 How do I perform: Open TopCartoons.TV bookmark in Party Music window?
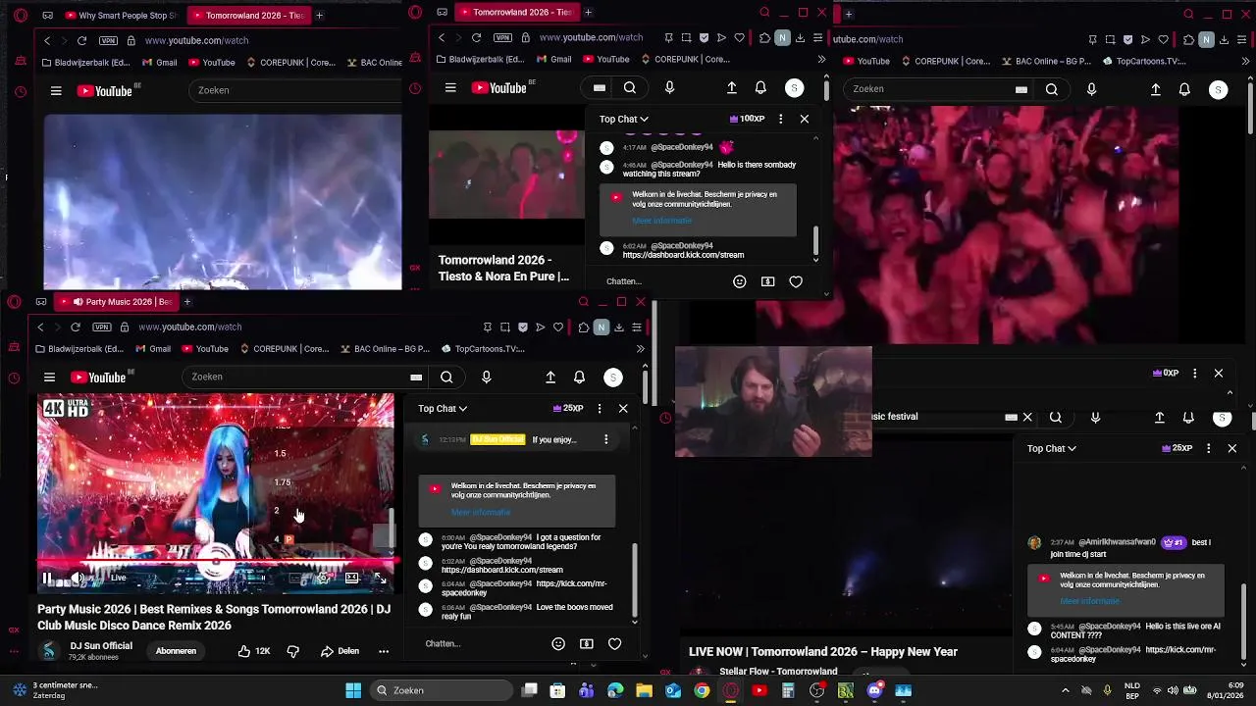click(x=483, y=349)
